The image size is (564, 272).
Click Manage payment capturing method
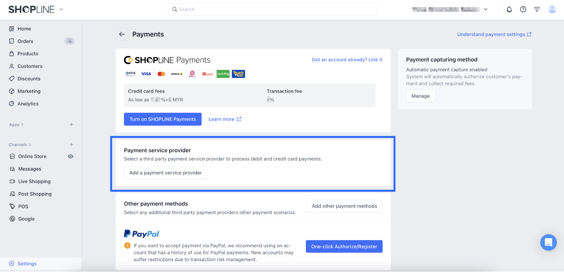pos(421,96)
